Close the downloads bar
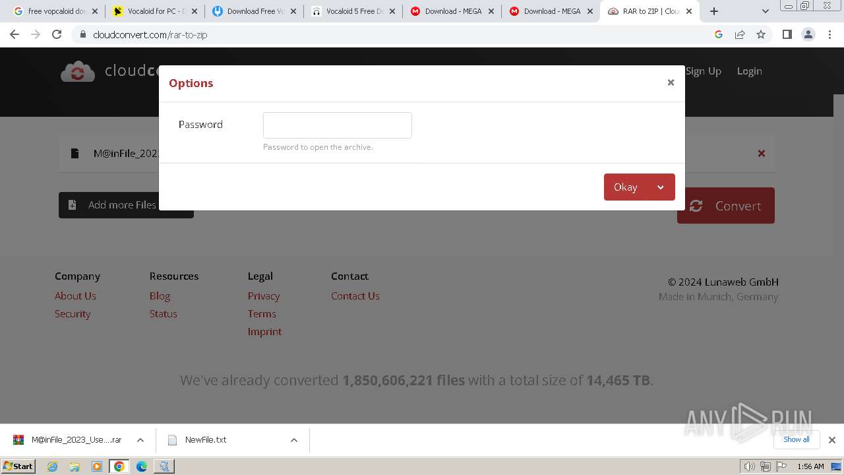The image size is (844, 475). 832,440
